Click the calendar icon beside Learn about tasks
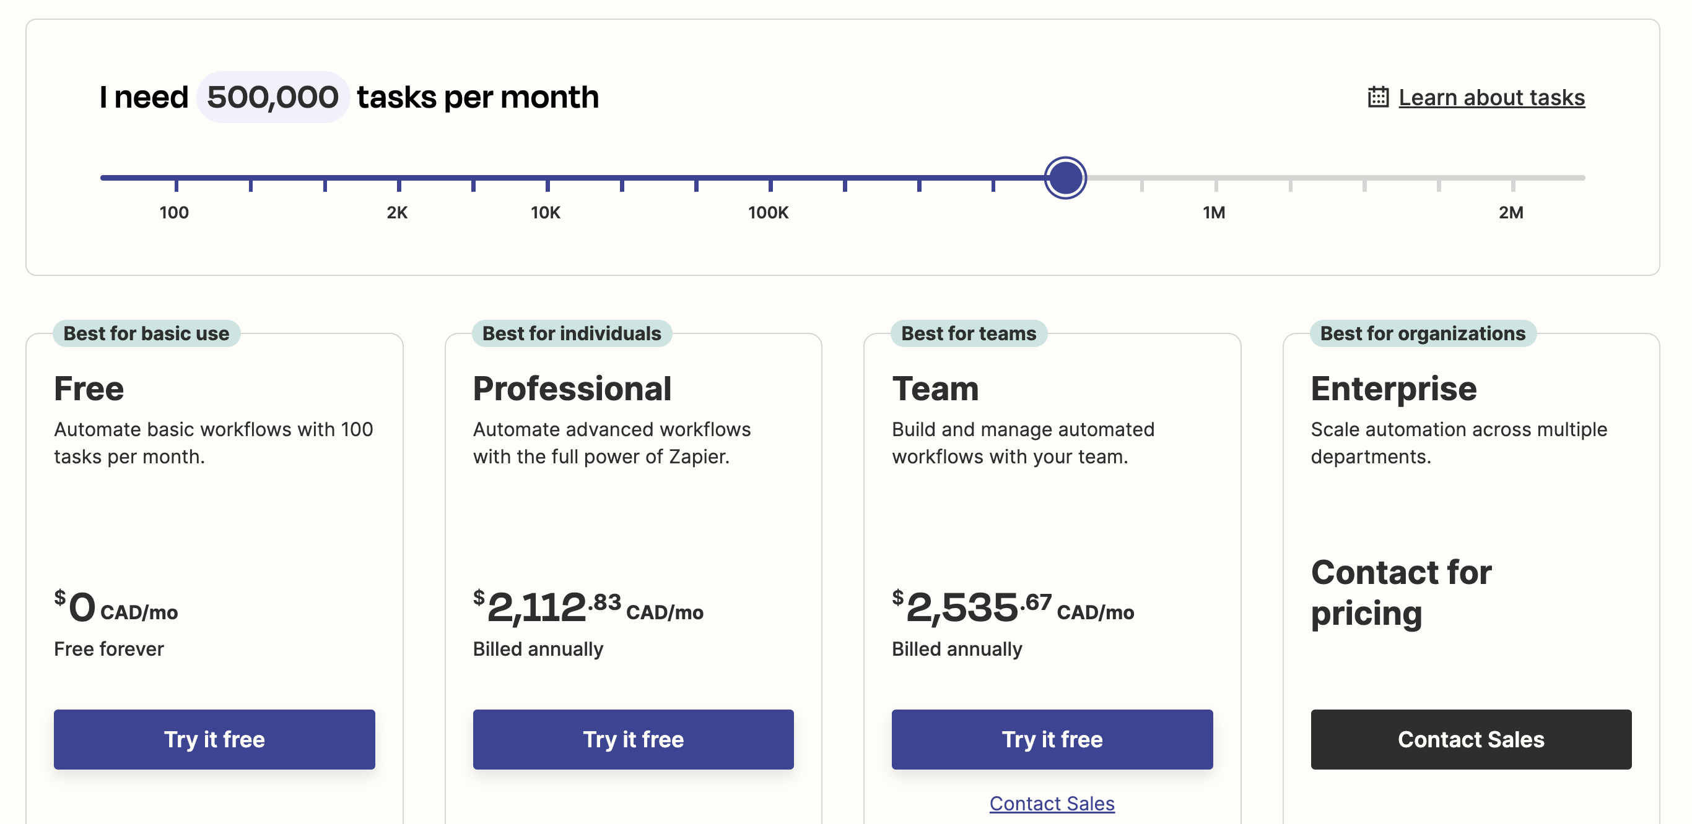 pos(1377,97)
